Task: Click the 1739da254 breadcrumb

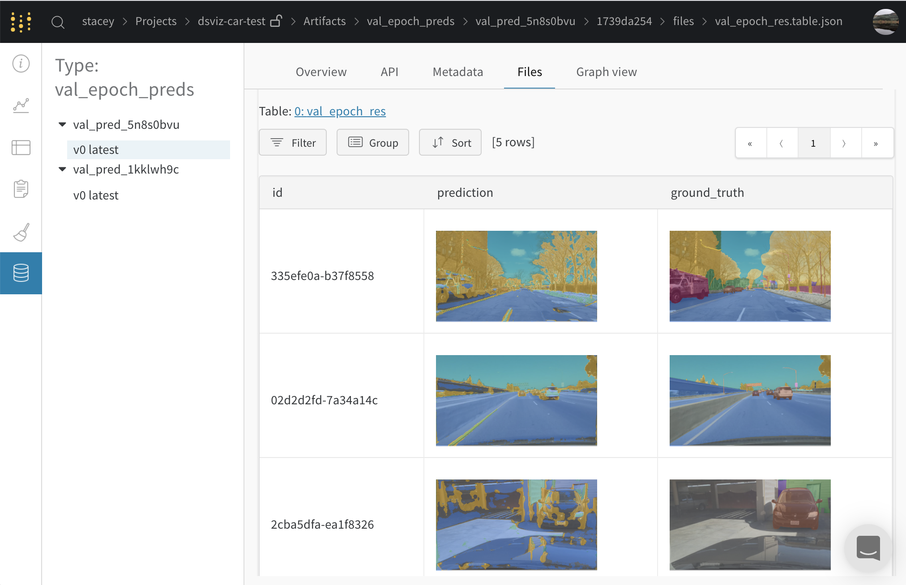Action: click(x=624, y=21)
